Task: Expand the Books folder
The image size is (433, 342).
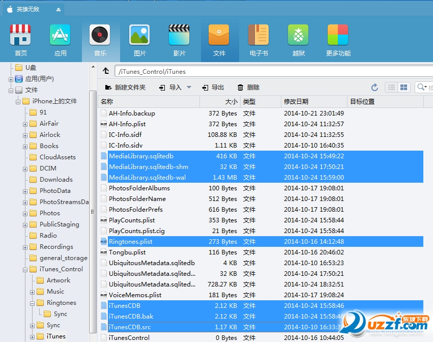Action: (25, 147)
